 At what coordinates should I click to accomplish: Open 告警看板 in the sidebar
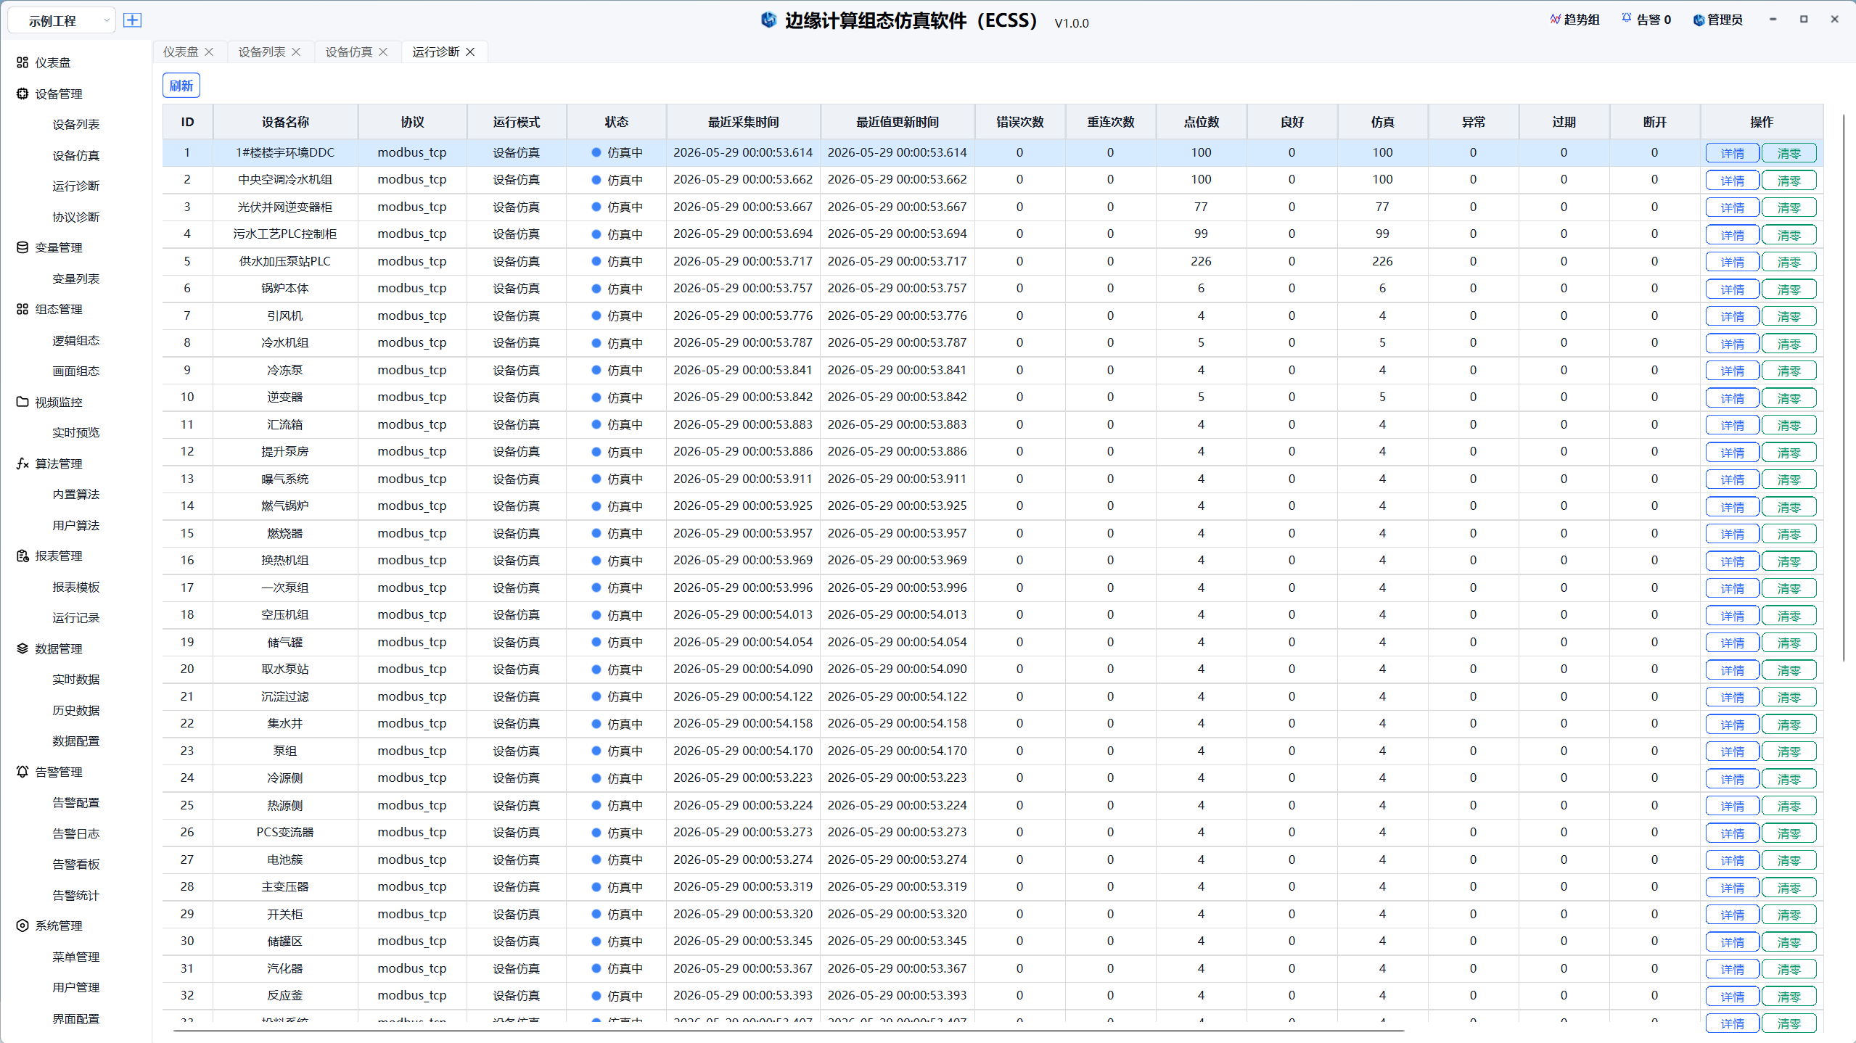[x=76, y=864]
